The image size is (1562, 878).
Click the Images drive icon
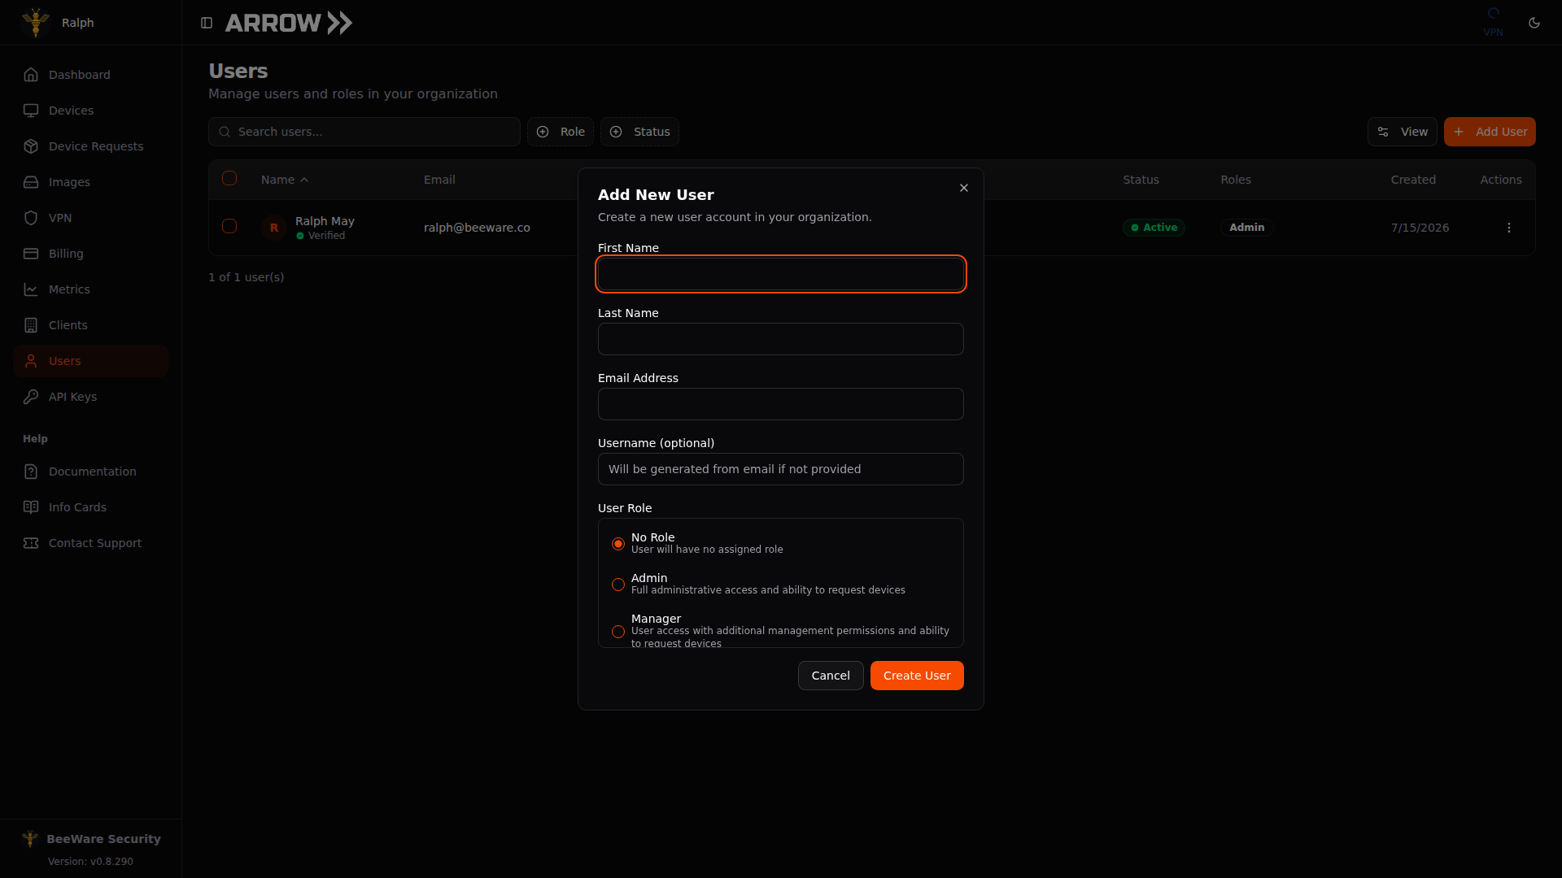(31, 182)
